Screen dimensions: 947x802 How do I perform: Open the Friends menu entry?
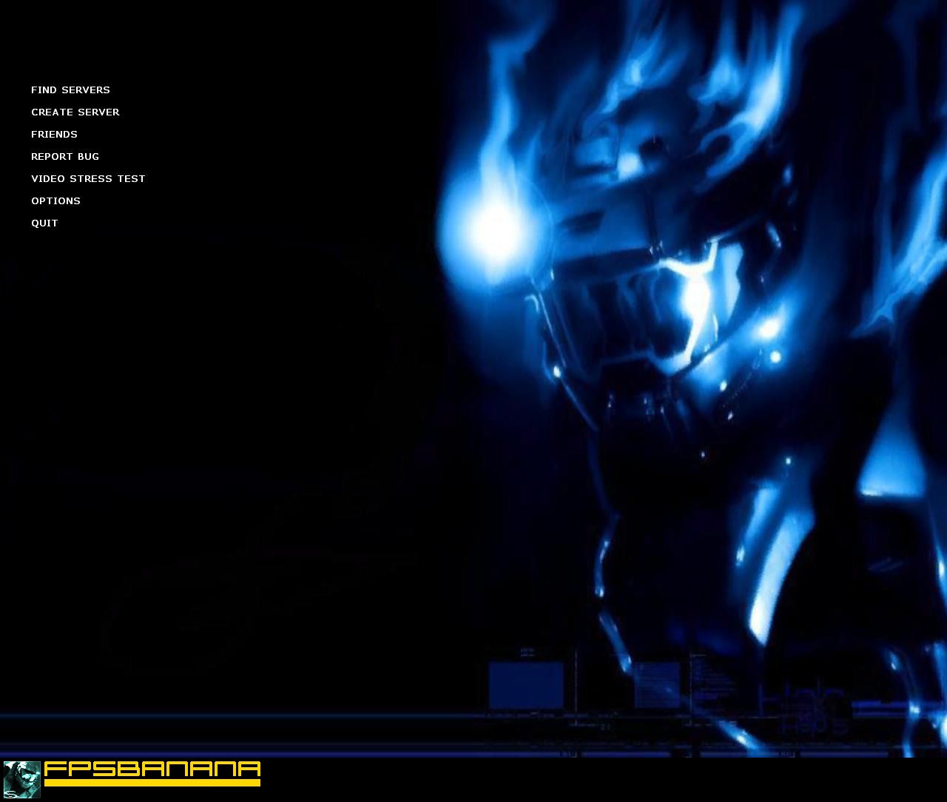click(x=54, y=135)
